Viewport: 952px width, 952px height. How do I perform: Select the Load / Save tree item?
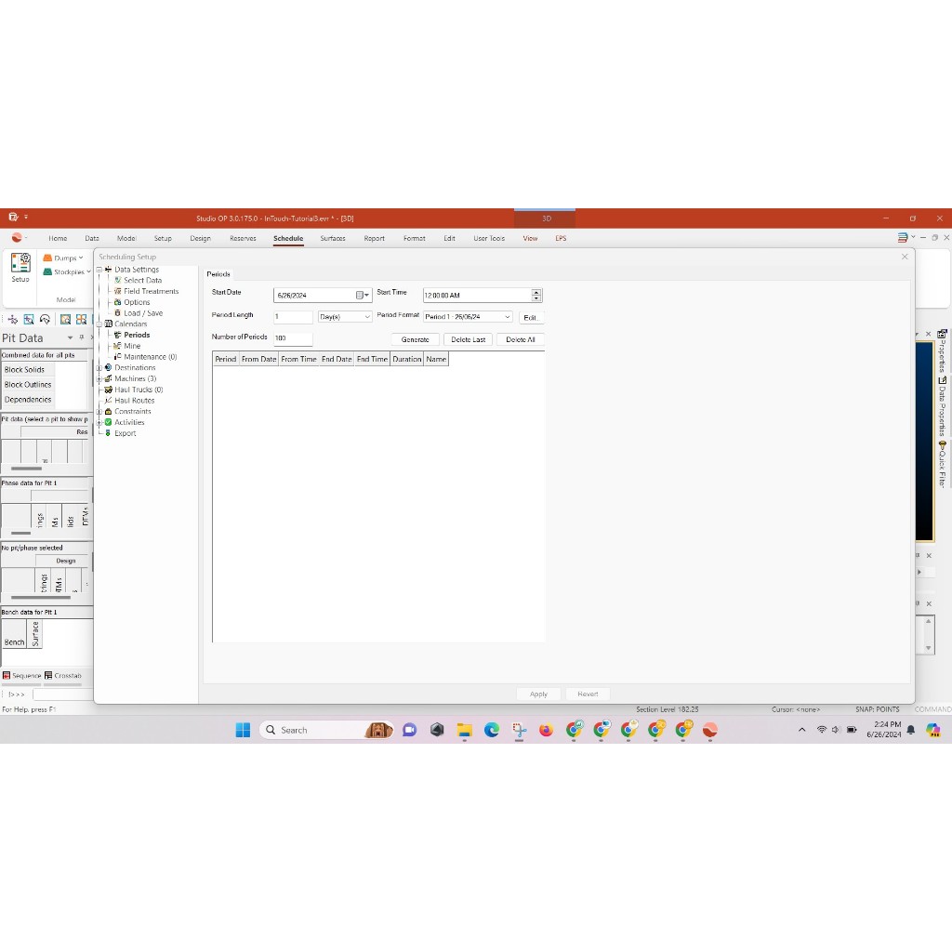coord(143,313)
